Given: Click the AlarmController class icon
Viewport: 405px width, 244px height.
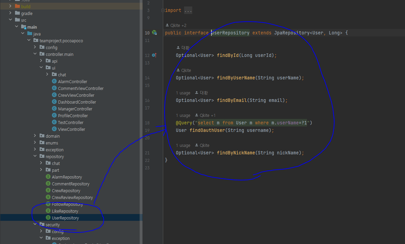Looking at the screenshot, I should (54, 81).
